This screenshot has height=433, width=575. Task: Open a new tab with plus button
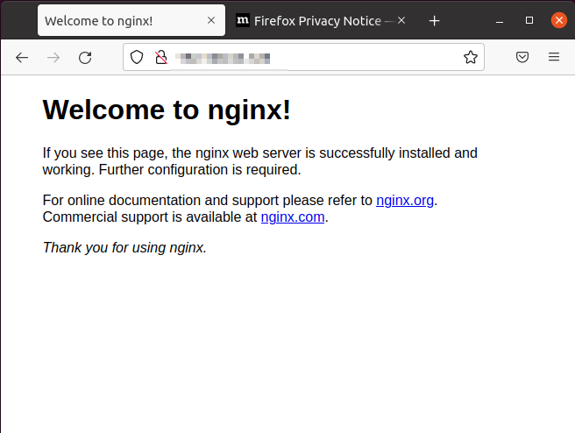coord(434,21)
